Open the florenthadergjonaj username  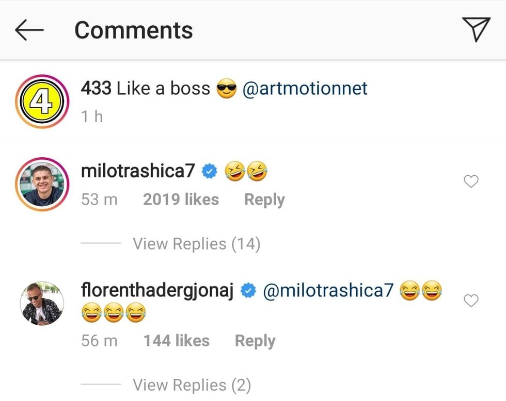pos(157,291)
